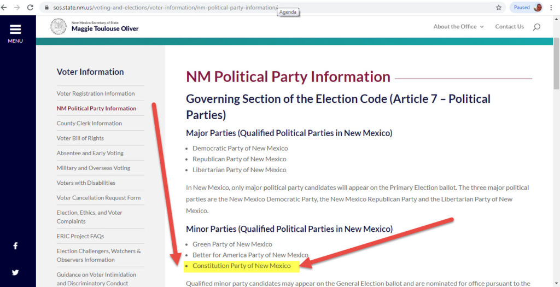Click the Major Parties section heading
This screenshot has width=560, height=287.
coord(289,133)
